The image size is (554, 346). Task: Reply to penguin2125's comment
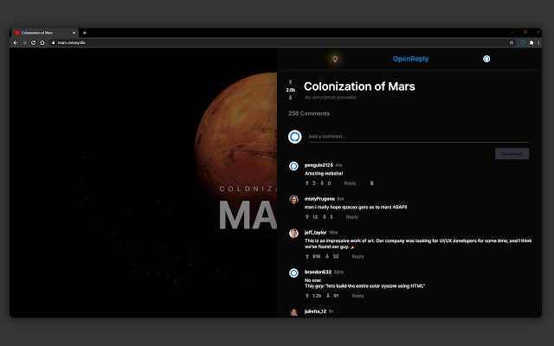point(350,183)
